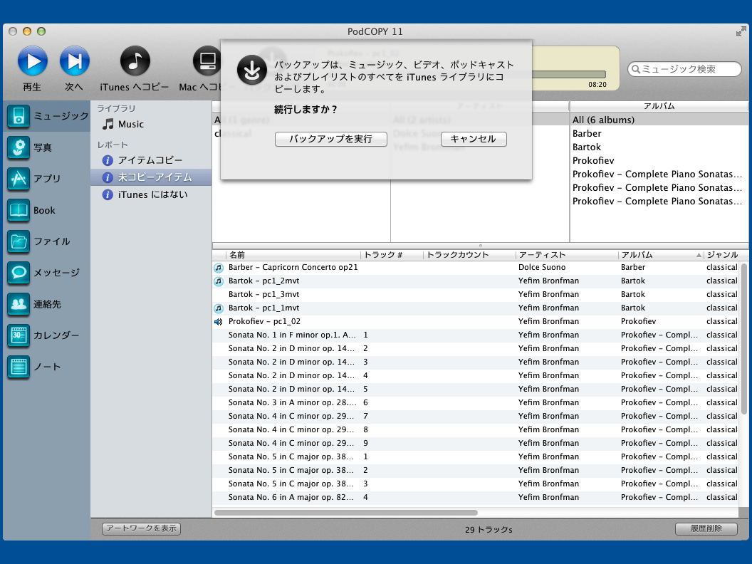Viewport: 752px width, 564px height.
Task: Open the メッセージ (Messages) sidebar section
Action: [x=46, y=273]
